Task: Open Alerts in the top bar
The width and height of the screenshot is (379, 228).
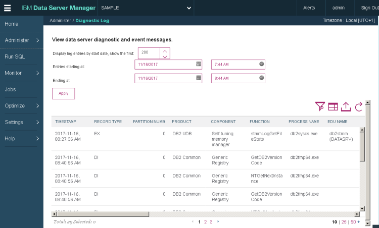Action: pyautogui.click(x=309, y=8)
